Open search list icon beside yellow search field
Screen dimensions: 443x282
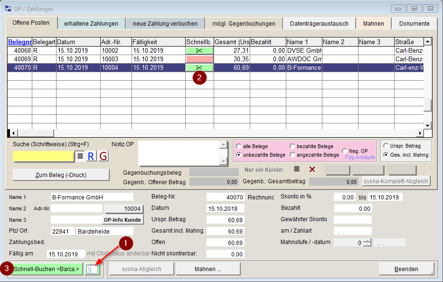pyautogui.click(x=80, y=156)
